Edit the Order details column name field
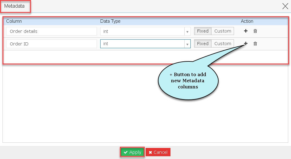This screenshot has height=159, width=291. point(52,31)
